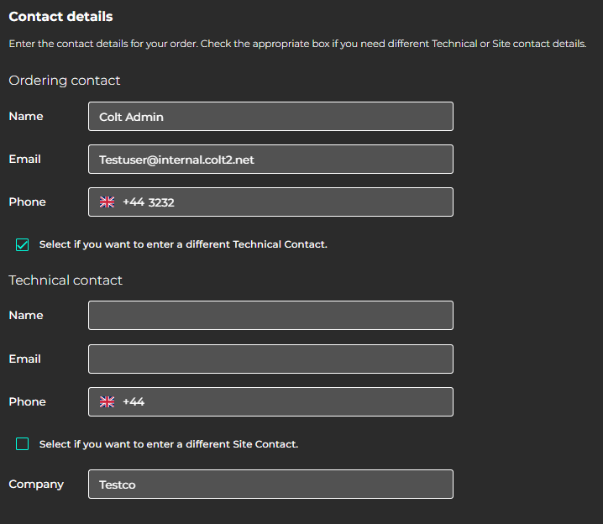Click the Technical contact +44 phone number text
Viewport: 603px width, 524px height.
(x=134, y=401)
